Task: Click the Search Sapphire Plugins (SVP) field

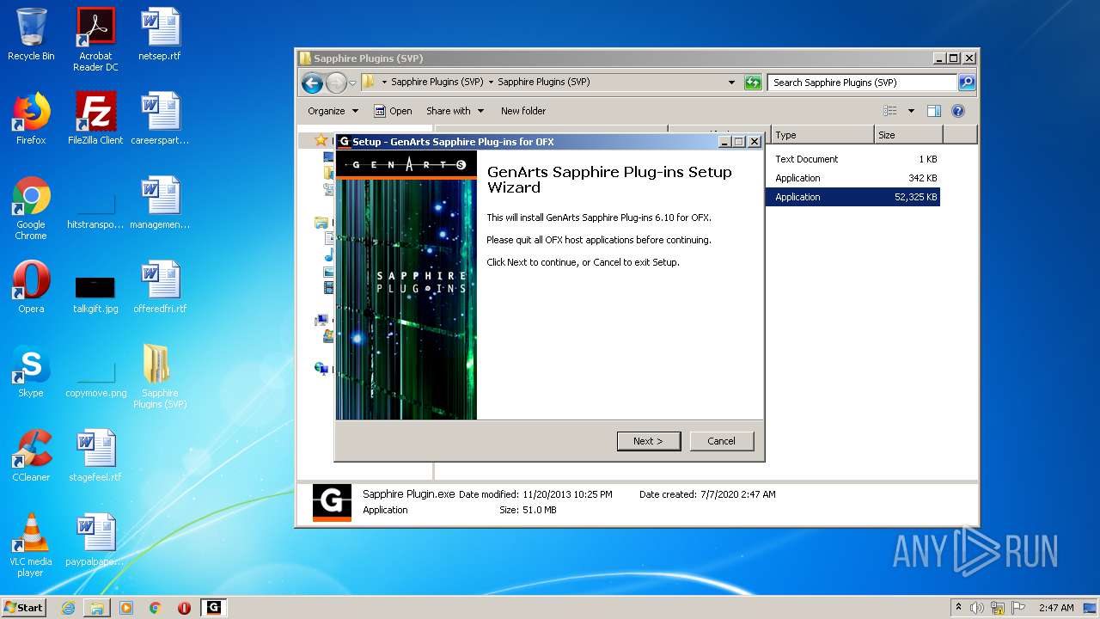Action: [x=862, y=83]
